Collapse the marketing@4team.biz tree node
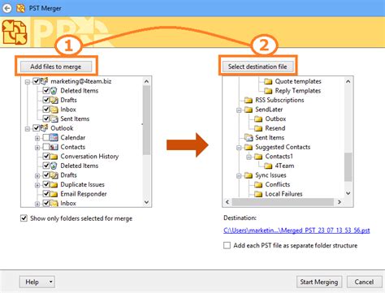The height and width of the screenshot is (293, 385). (28, 82)
